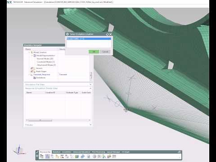Close the Select Excitation Location dialog

tap(111, 34)
